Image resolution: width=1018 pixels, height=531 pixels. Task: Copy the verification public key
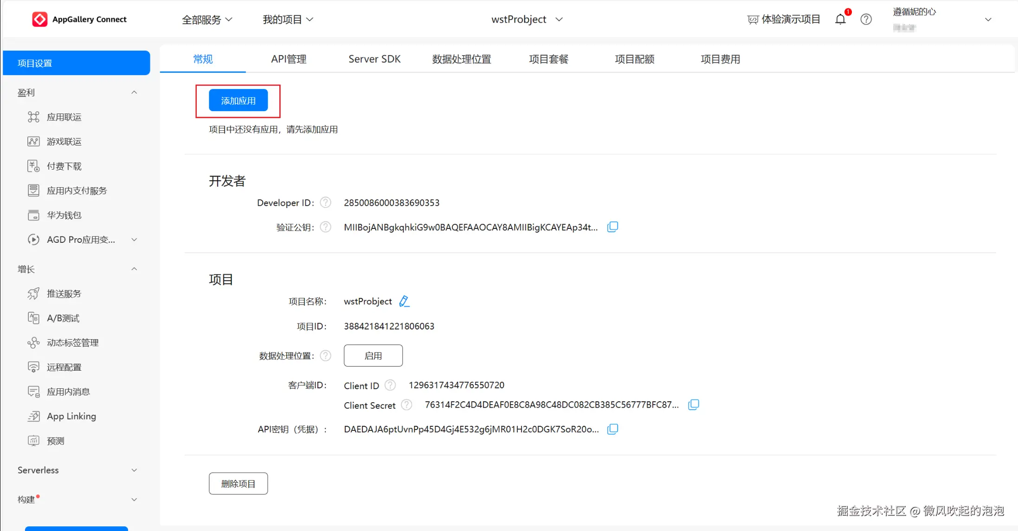tap(612, 227)
